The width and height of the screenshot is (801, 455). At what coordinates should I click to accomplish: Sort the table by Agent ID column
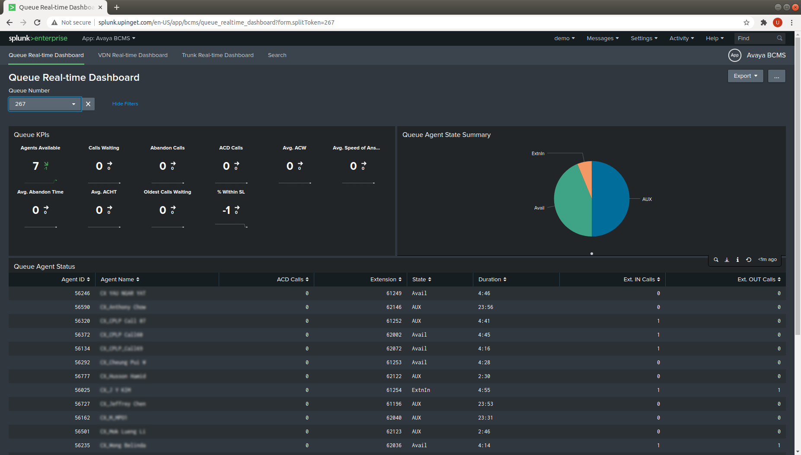click(x=75, y=280)
